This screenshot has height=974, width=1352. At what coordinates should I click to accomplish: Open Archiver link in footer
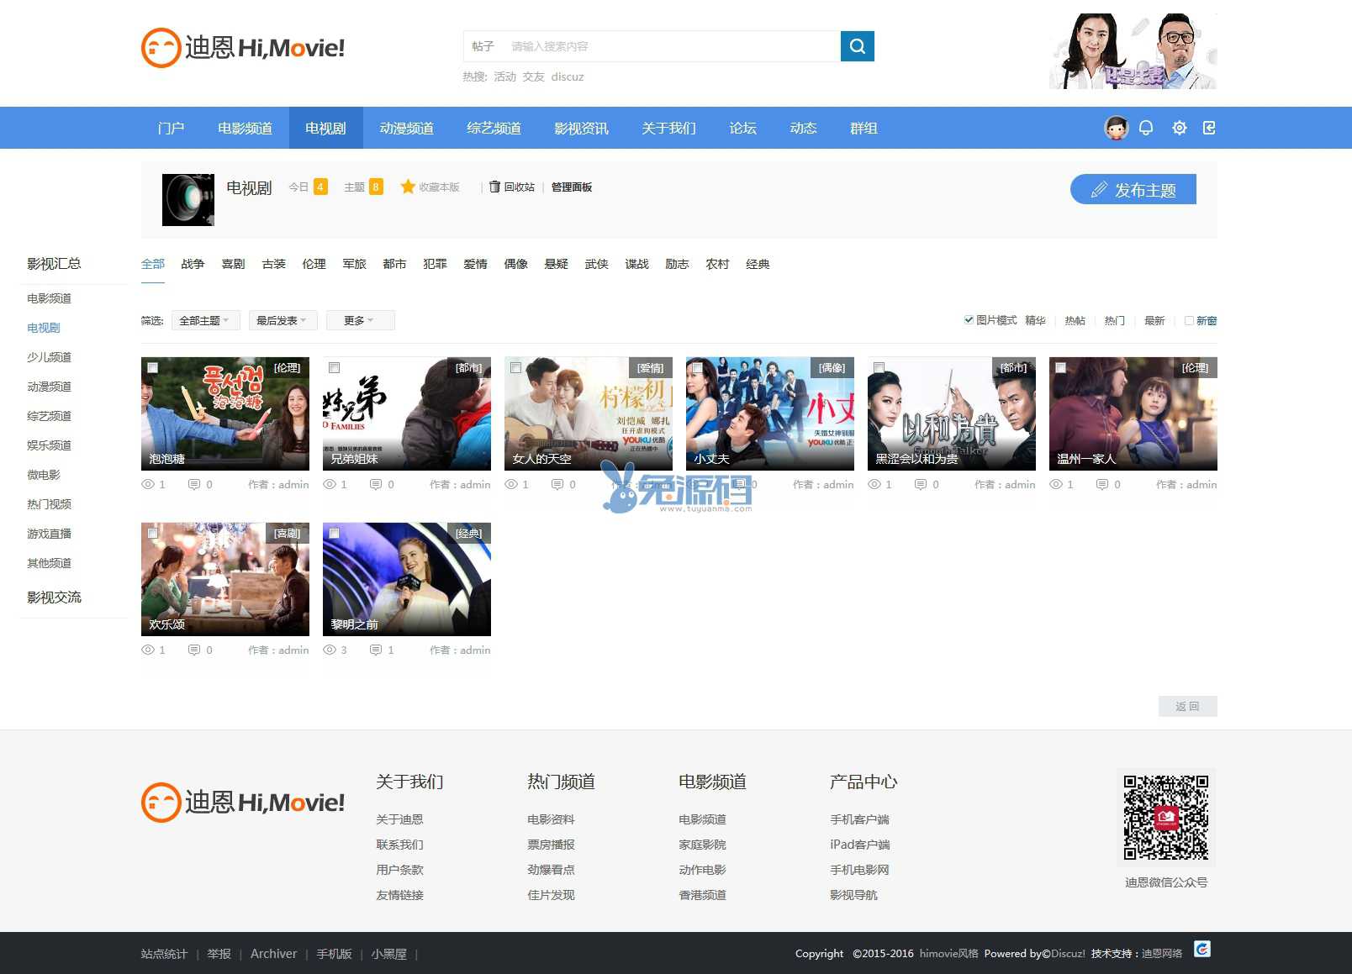(x=273, y=954)
